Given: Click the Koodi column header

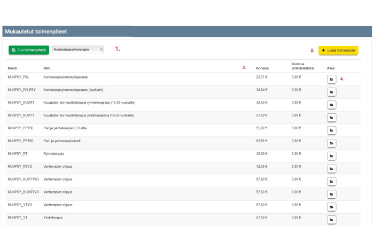Looking at the screenshot, I should tap(12, 68).
